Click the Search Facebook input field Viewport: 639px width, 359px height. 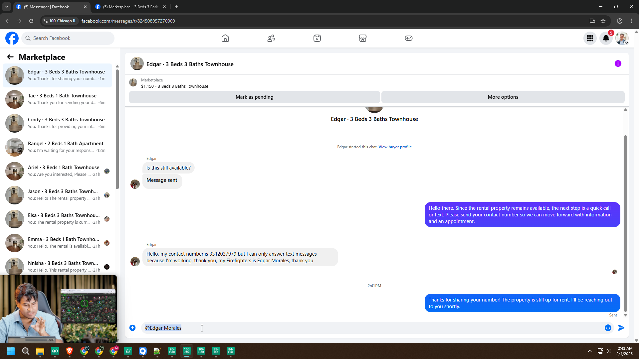68,38
